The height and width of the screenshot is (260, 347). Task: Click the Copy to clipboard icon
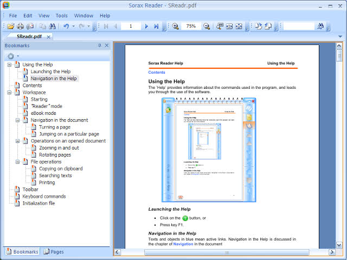(42, 27)
